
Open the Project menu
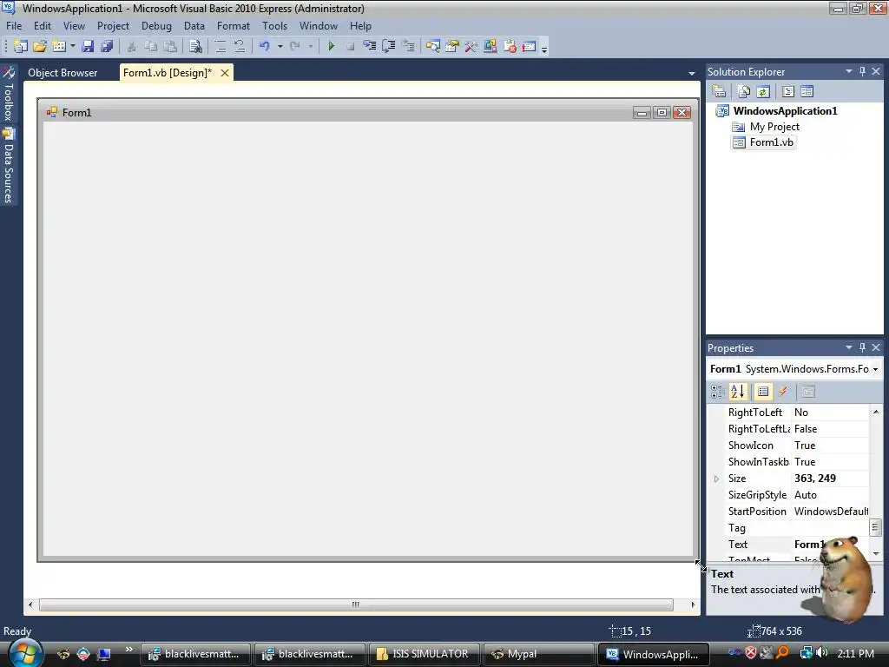(x=113, y=26)
